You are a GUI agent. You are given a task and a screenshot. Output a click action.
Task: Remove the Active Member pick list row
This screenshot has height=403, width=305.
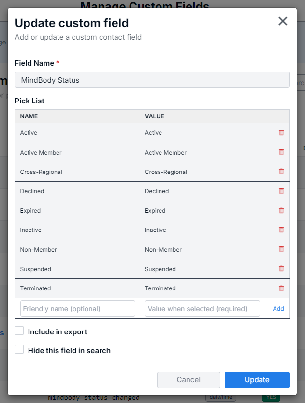(x=281, y=152)
